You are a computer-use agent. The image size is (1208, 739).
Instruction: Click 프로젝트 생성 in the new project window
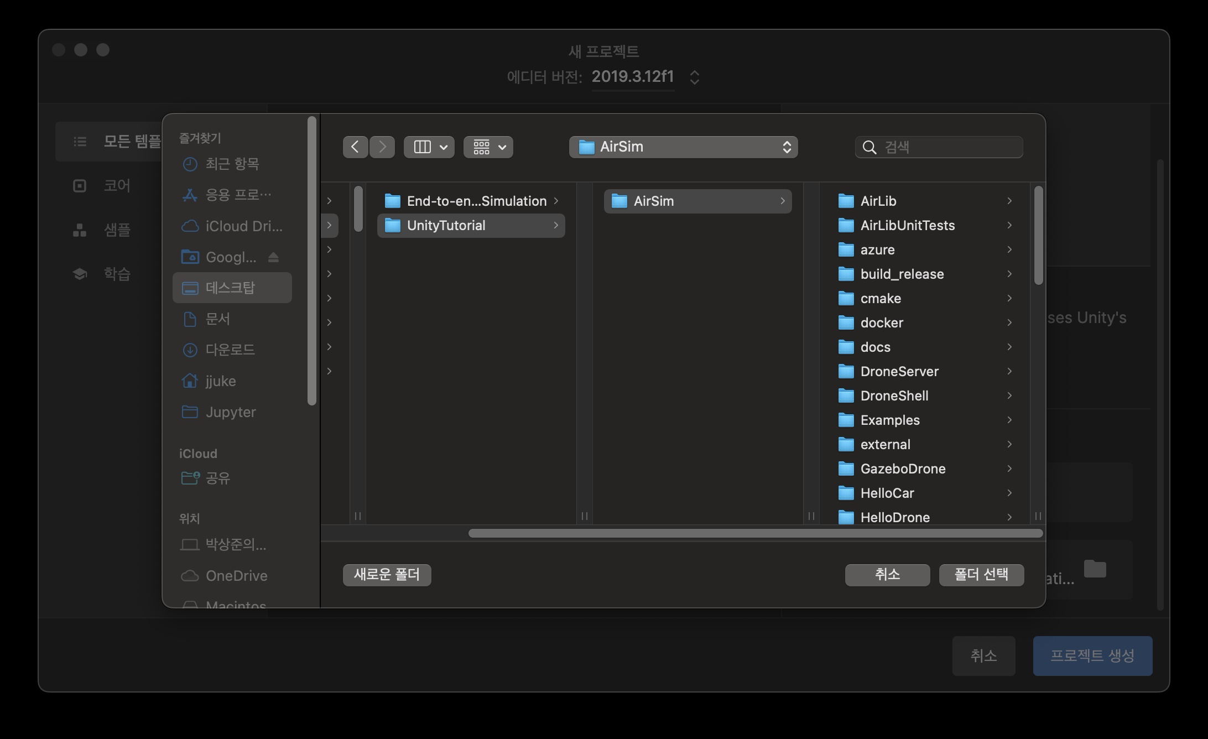click(1092, 656)
